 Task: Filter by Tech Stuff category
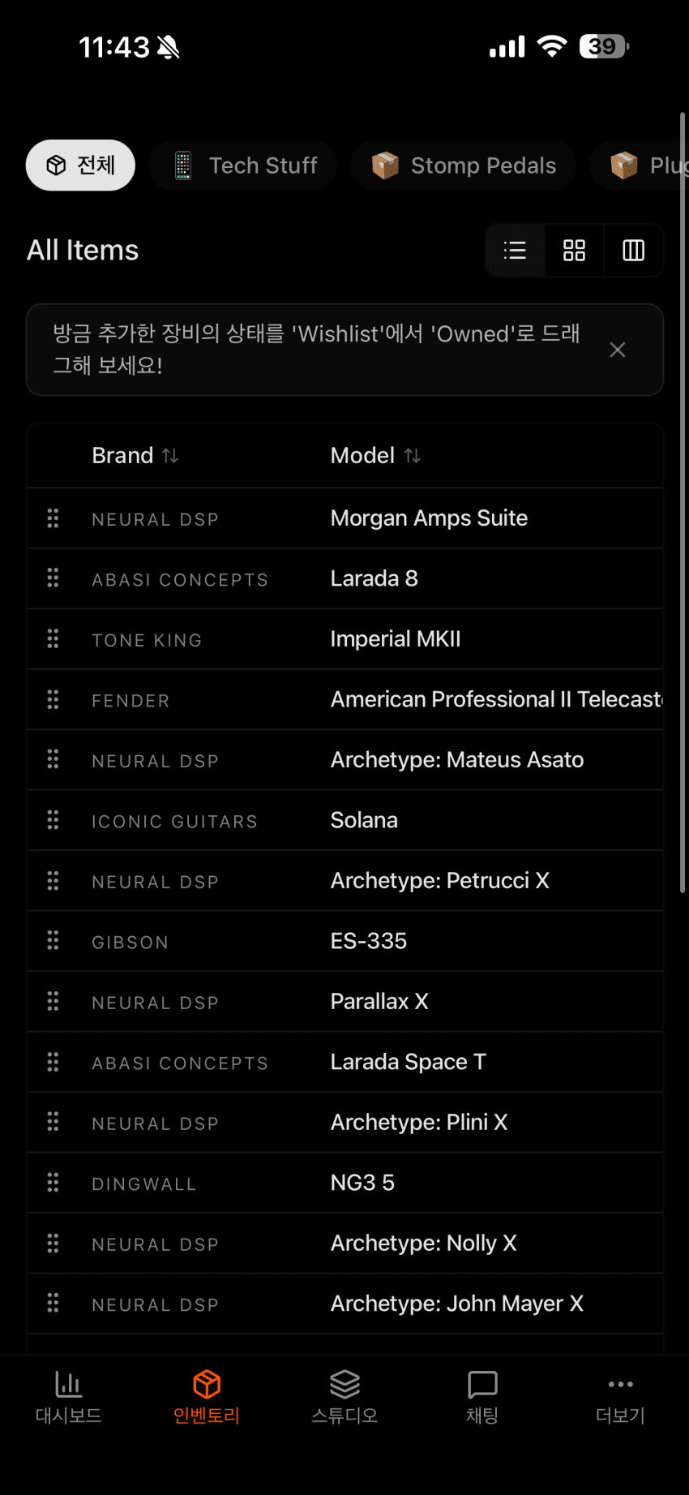pos(243,165)
